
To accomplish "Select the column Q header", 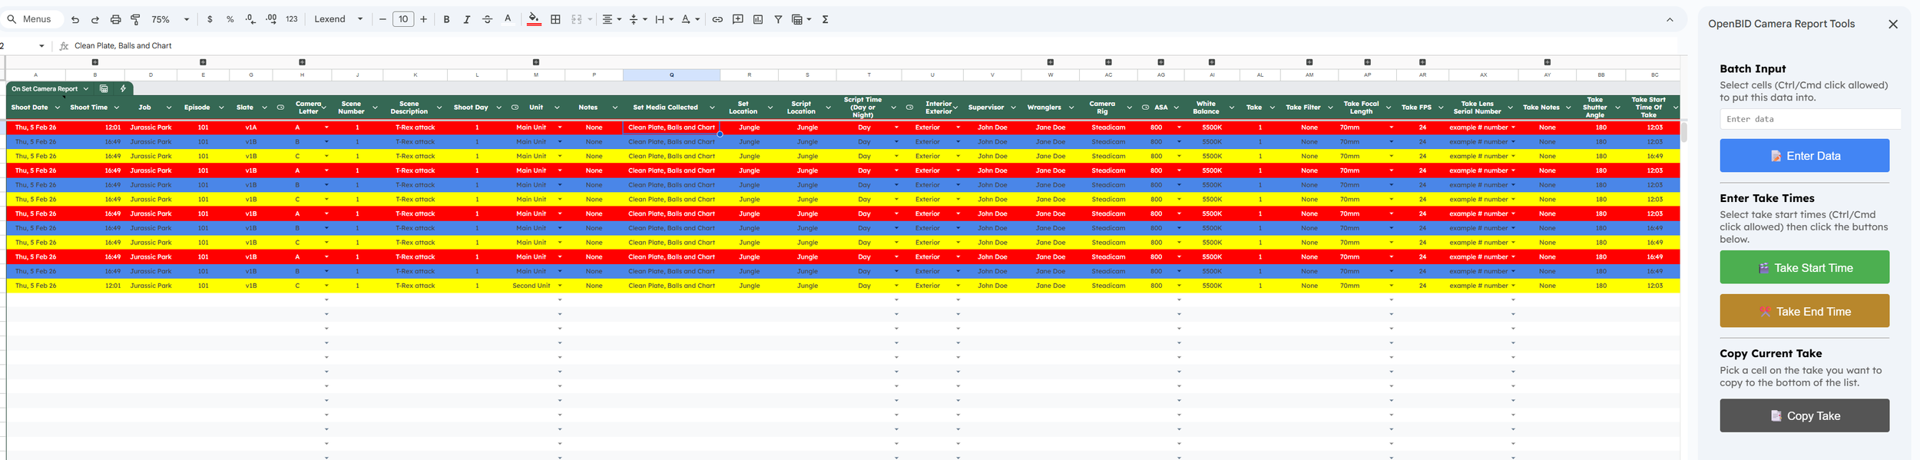I will (x=672, y=75).
